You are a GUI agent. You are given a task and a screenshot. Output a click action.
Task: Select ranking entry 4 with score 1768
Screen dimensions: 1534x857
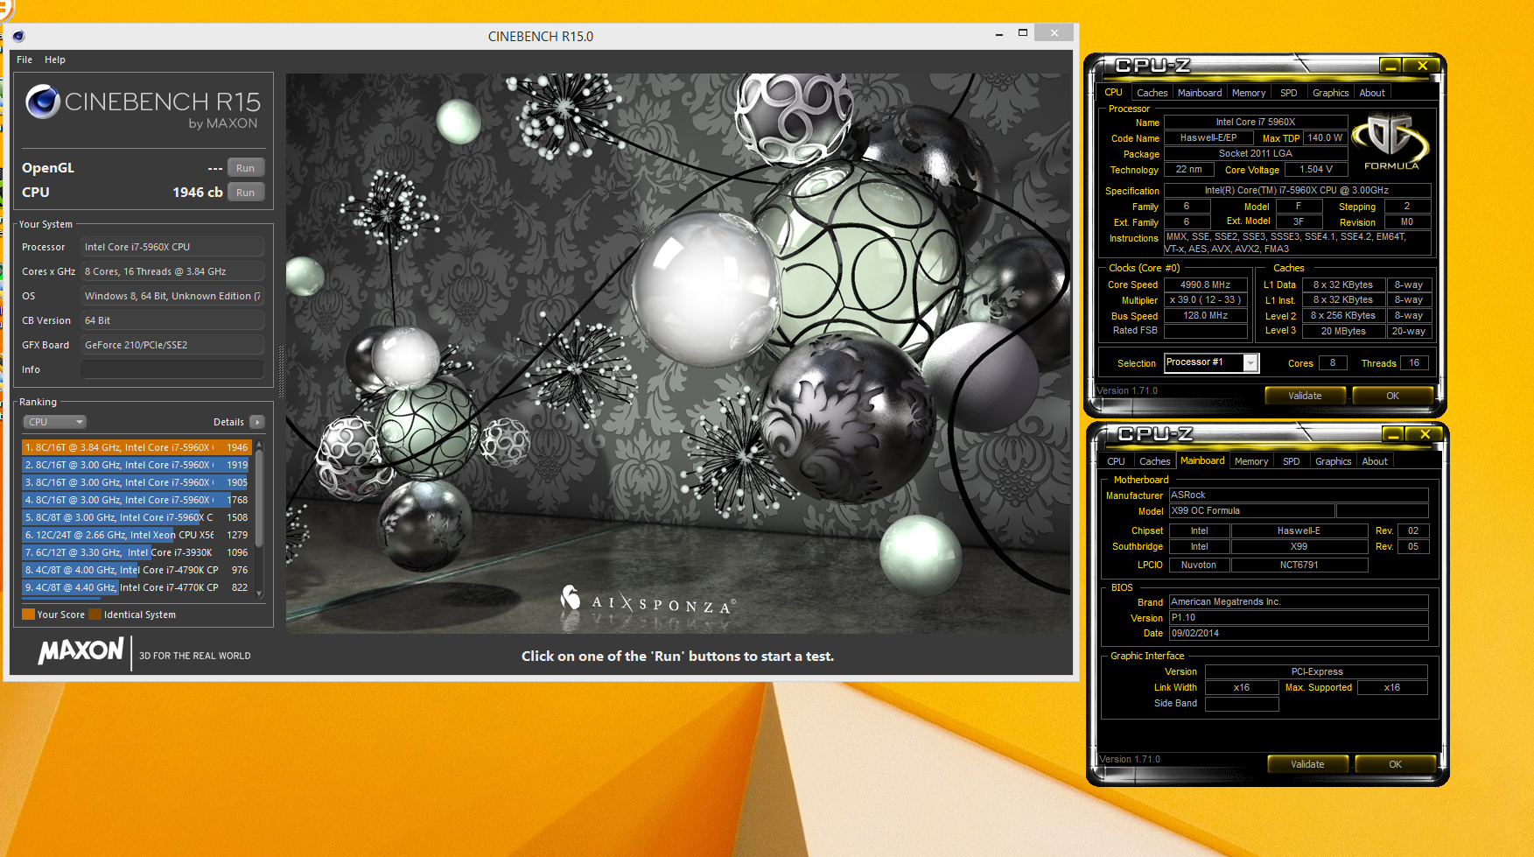[137, 500]
